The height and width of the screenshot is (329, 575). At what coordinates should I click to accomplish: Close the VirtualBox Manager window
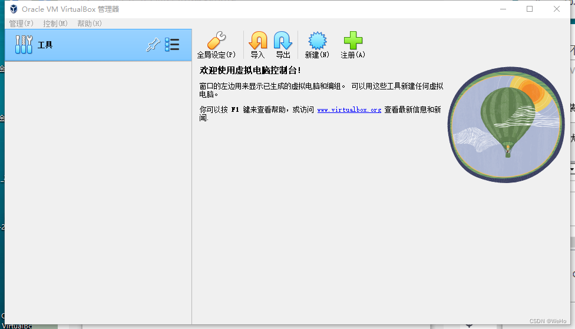coord(557,9)
